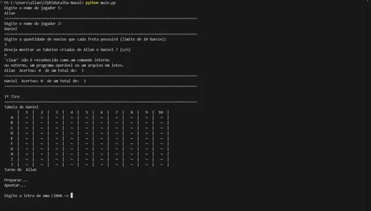Click the entered name 'Allan' under jogador 1

point(9,13)
